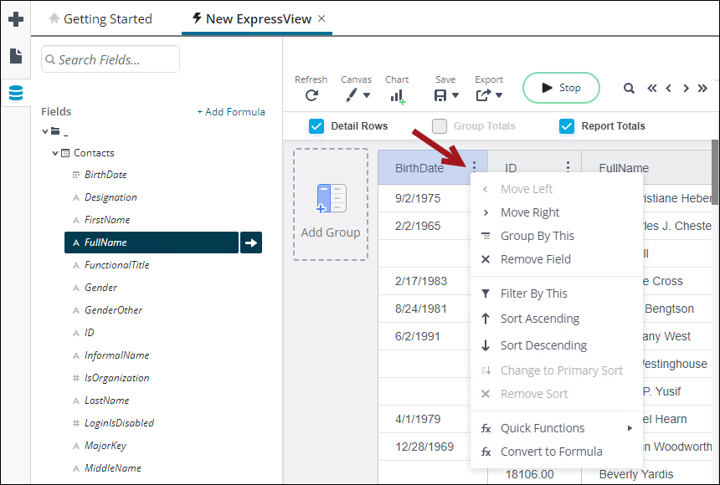Open the file/reports icon in sidebar
Image resolution: width=720 pixels, height=485 pixels.
(16, 56)
